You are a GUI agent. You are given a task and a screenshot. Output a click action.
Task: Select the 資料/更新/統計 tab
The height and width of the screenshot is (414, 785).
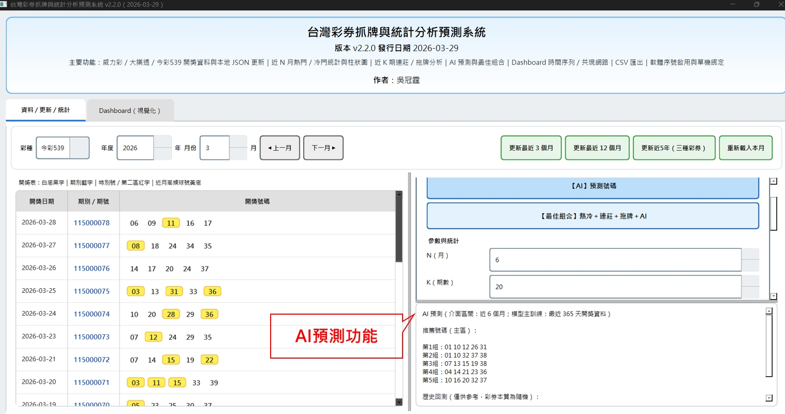[46, 110]
